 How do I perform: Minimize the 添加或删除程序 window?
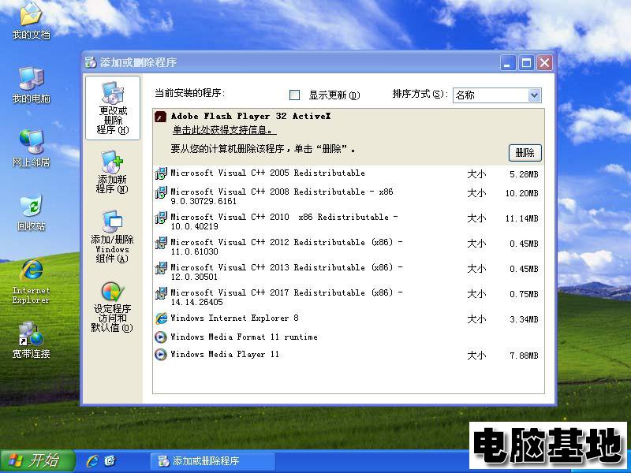[x=507, y=63]
